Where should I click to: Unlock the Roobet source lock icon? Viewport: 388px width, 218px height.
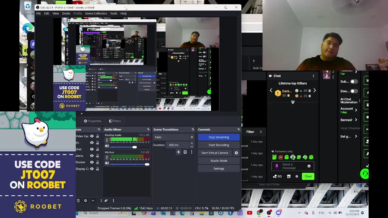[97, 162]
